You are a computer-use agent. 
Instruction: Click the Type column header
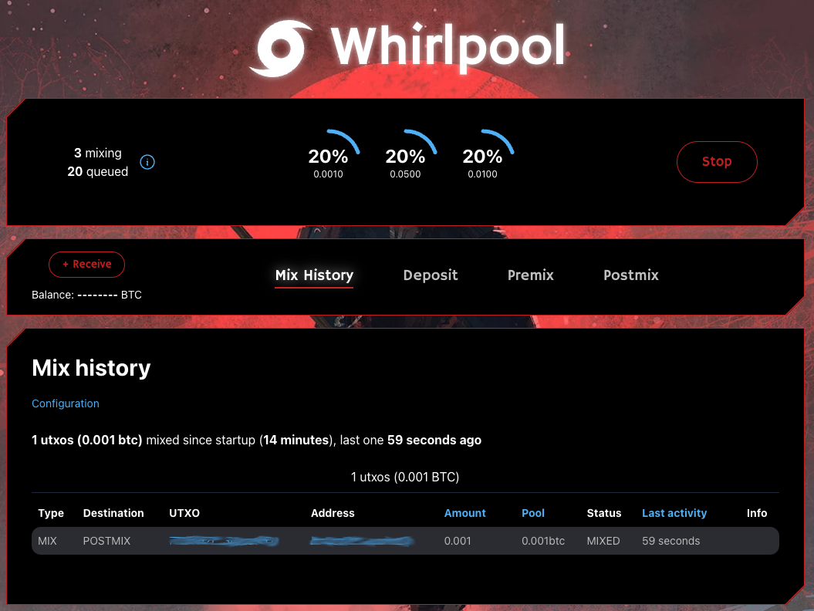pyautogui.click(x=51, y=513)
